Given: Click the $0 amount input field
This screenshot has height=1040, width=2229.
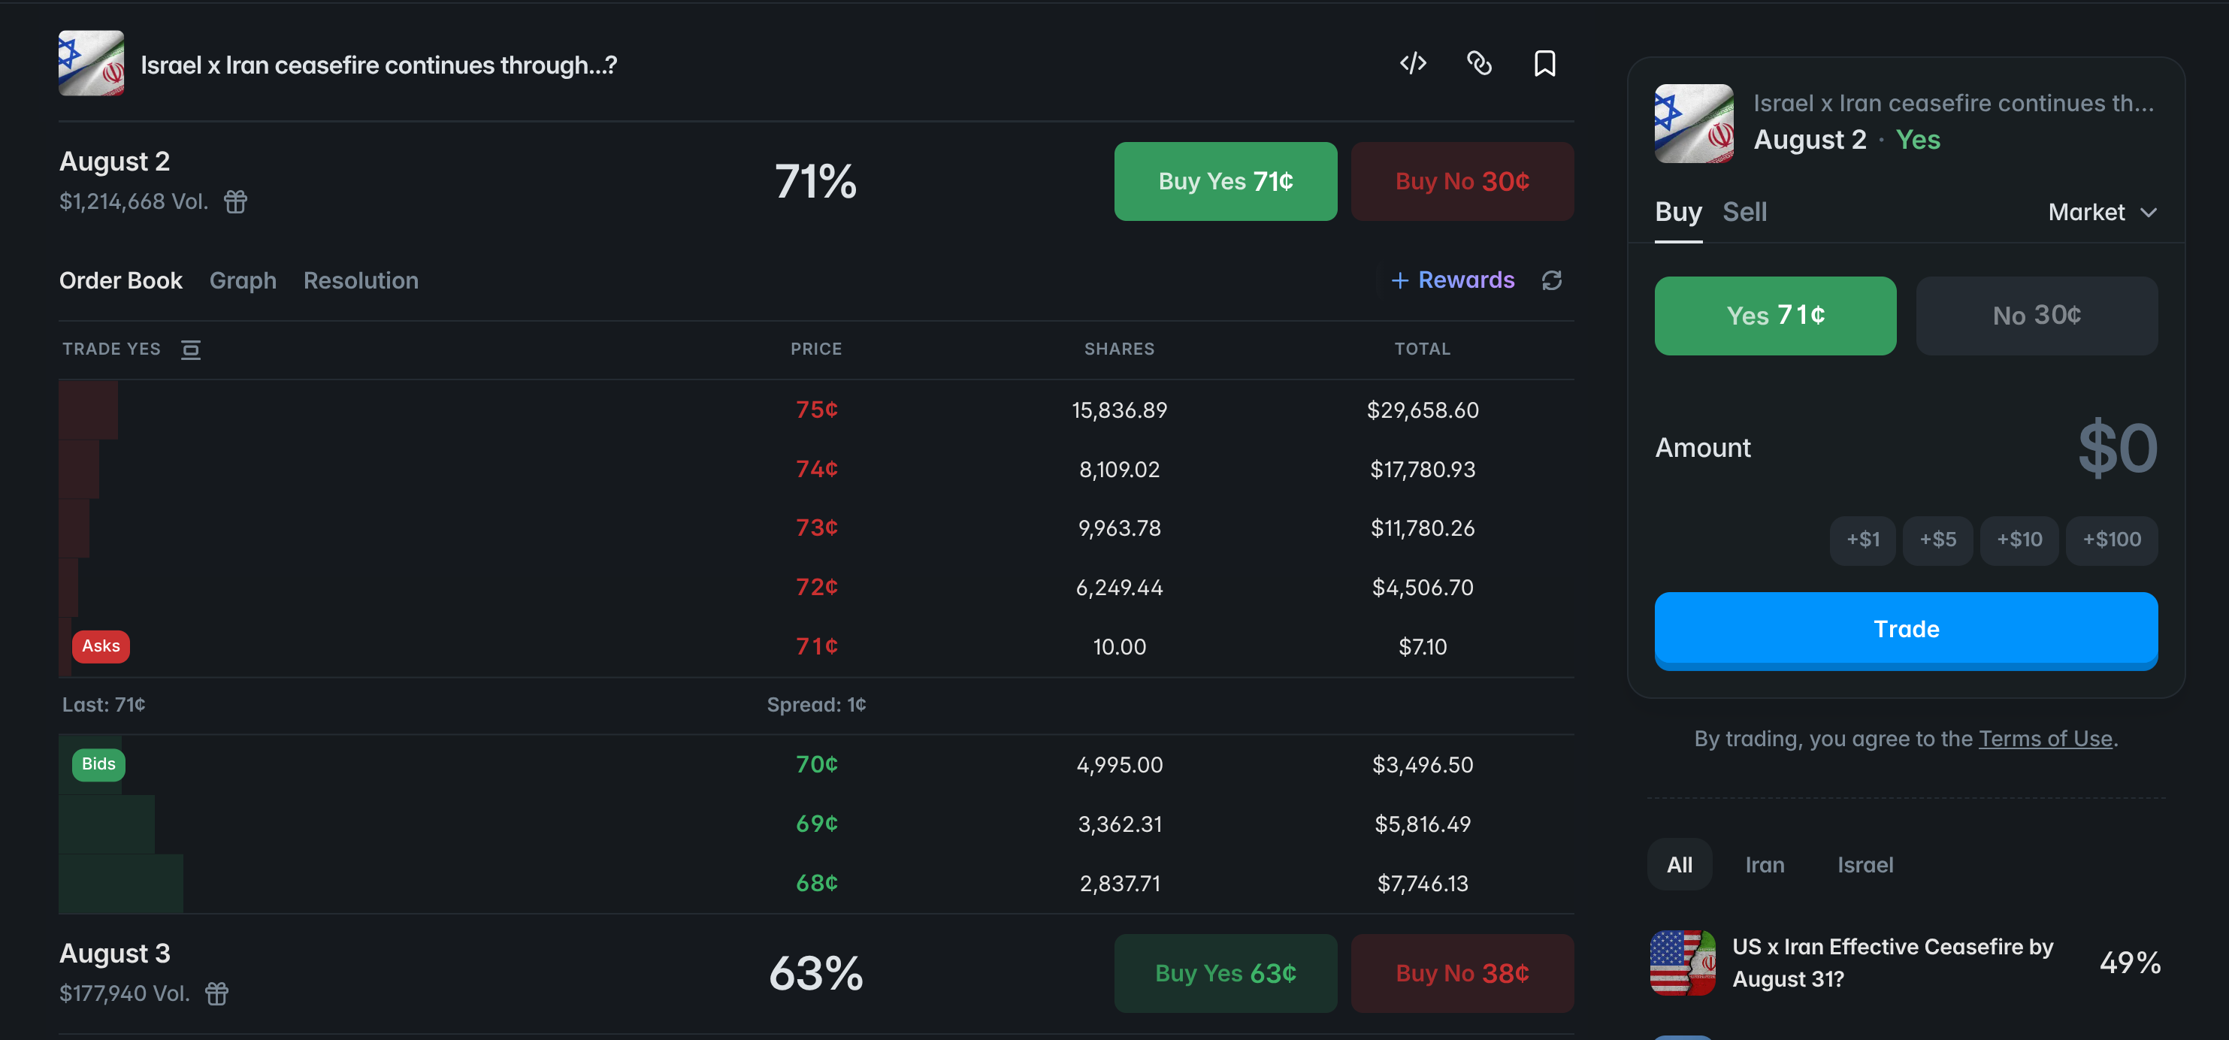Looking at the screenshot, I should [x=2116, y=448].
